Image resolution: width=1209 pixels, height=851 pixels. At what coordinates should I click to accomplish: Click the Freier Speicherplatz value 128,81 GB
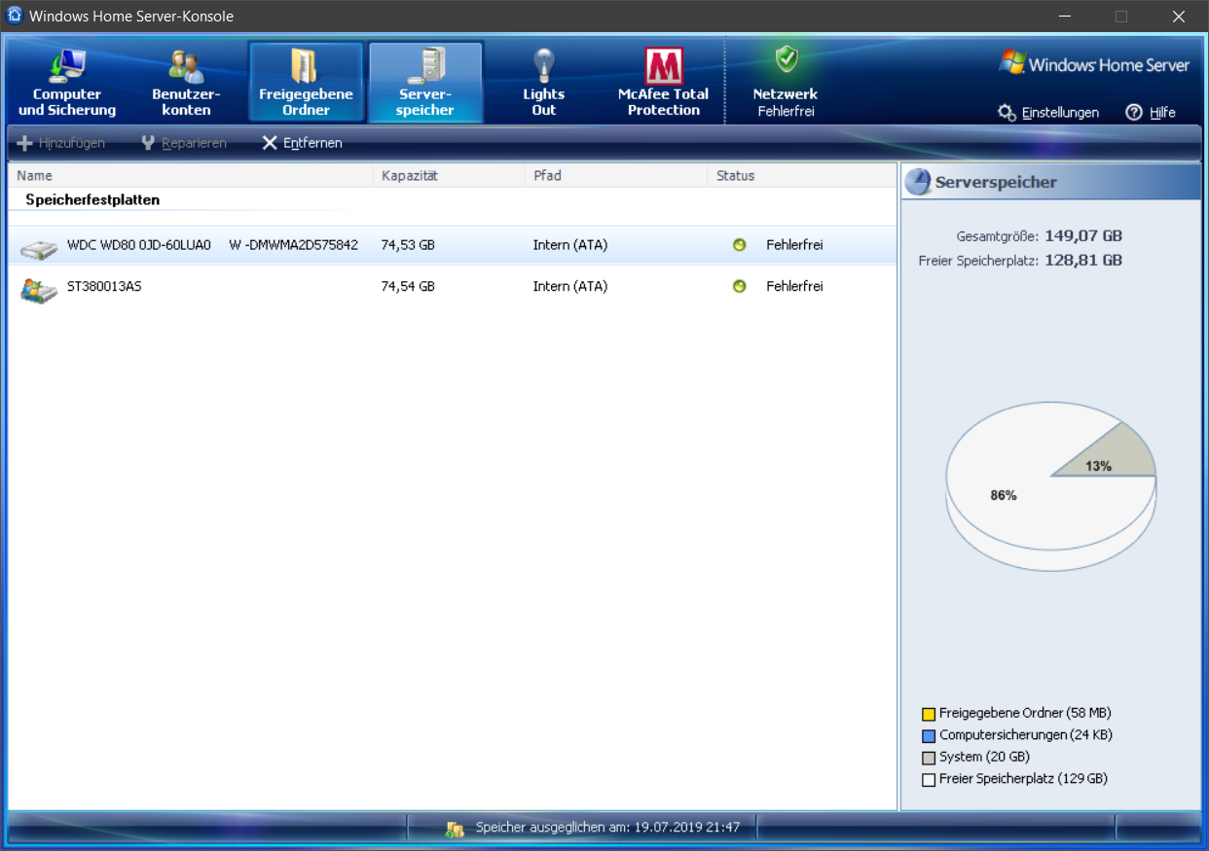1083,261
